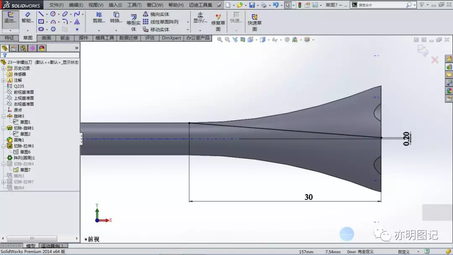
Task: Switch to the DimXpert tab
Action: [x=171, y=38]
